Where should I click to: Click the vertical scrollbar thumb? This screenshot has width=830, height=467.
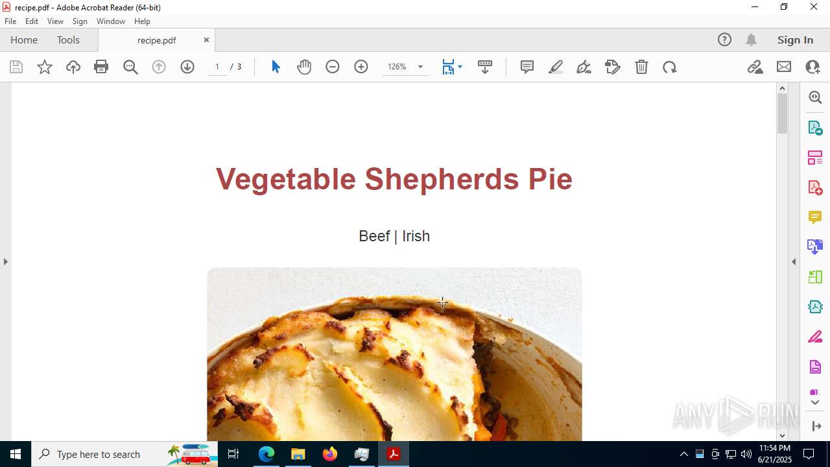click(782, 114)
